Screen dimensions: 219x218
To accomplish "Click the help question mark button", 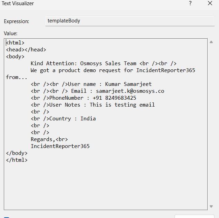I will pyautogui.click(x=190, y=3).
